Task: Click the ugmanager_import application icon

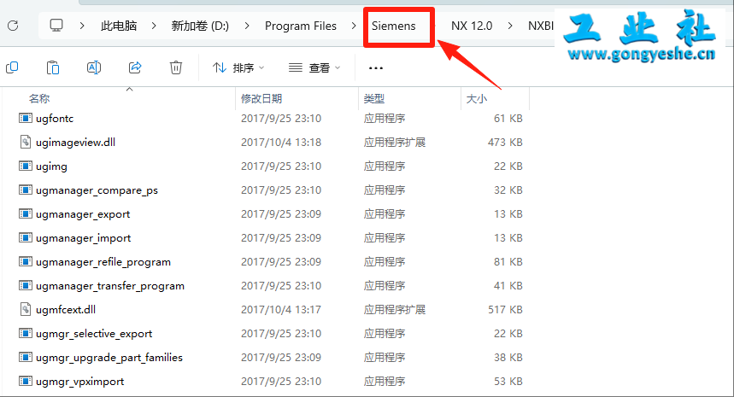Action: point(26,237)
